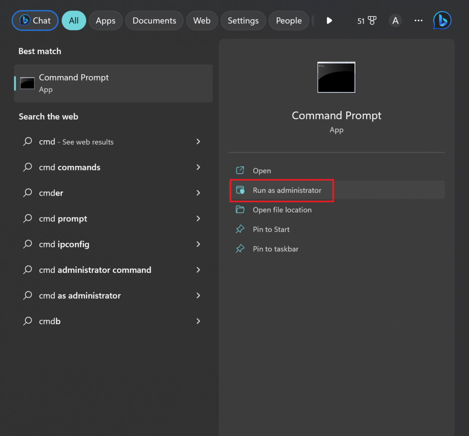Open the three-dots more options menu
469x436 pixels.
tap(418, 21)
